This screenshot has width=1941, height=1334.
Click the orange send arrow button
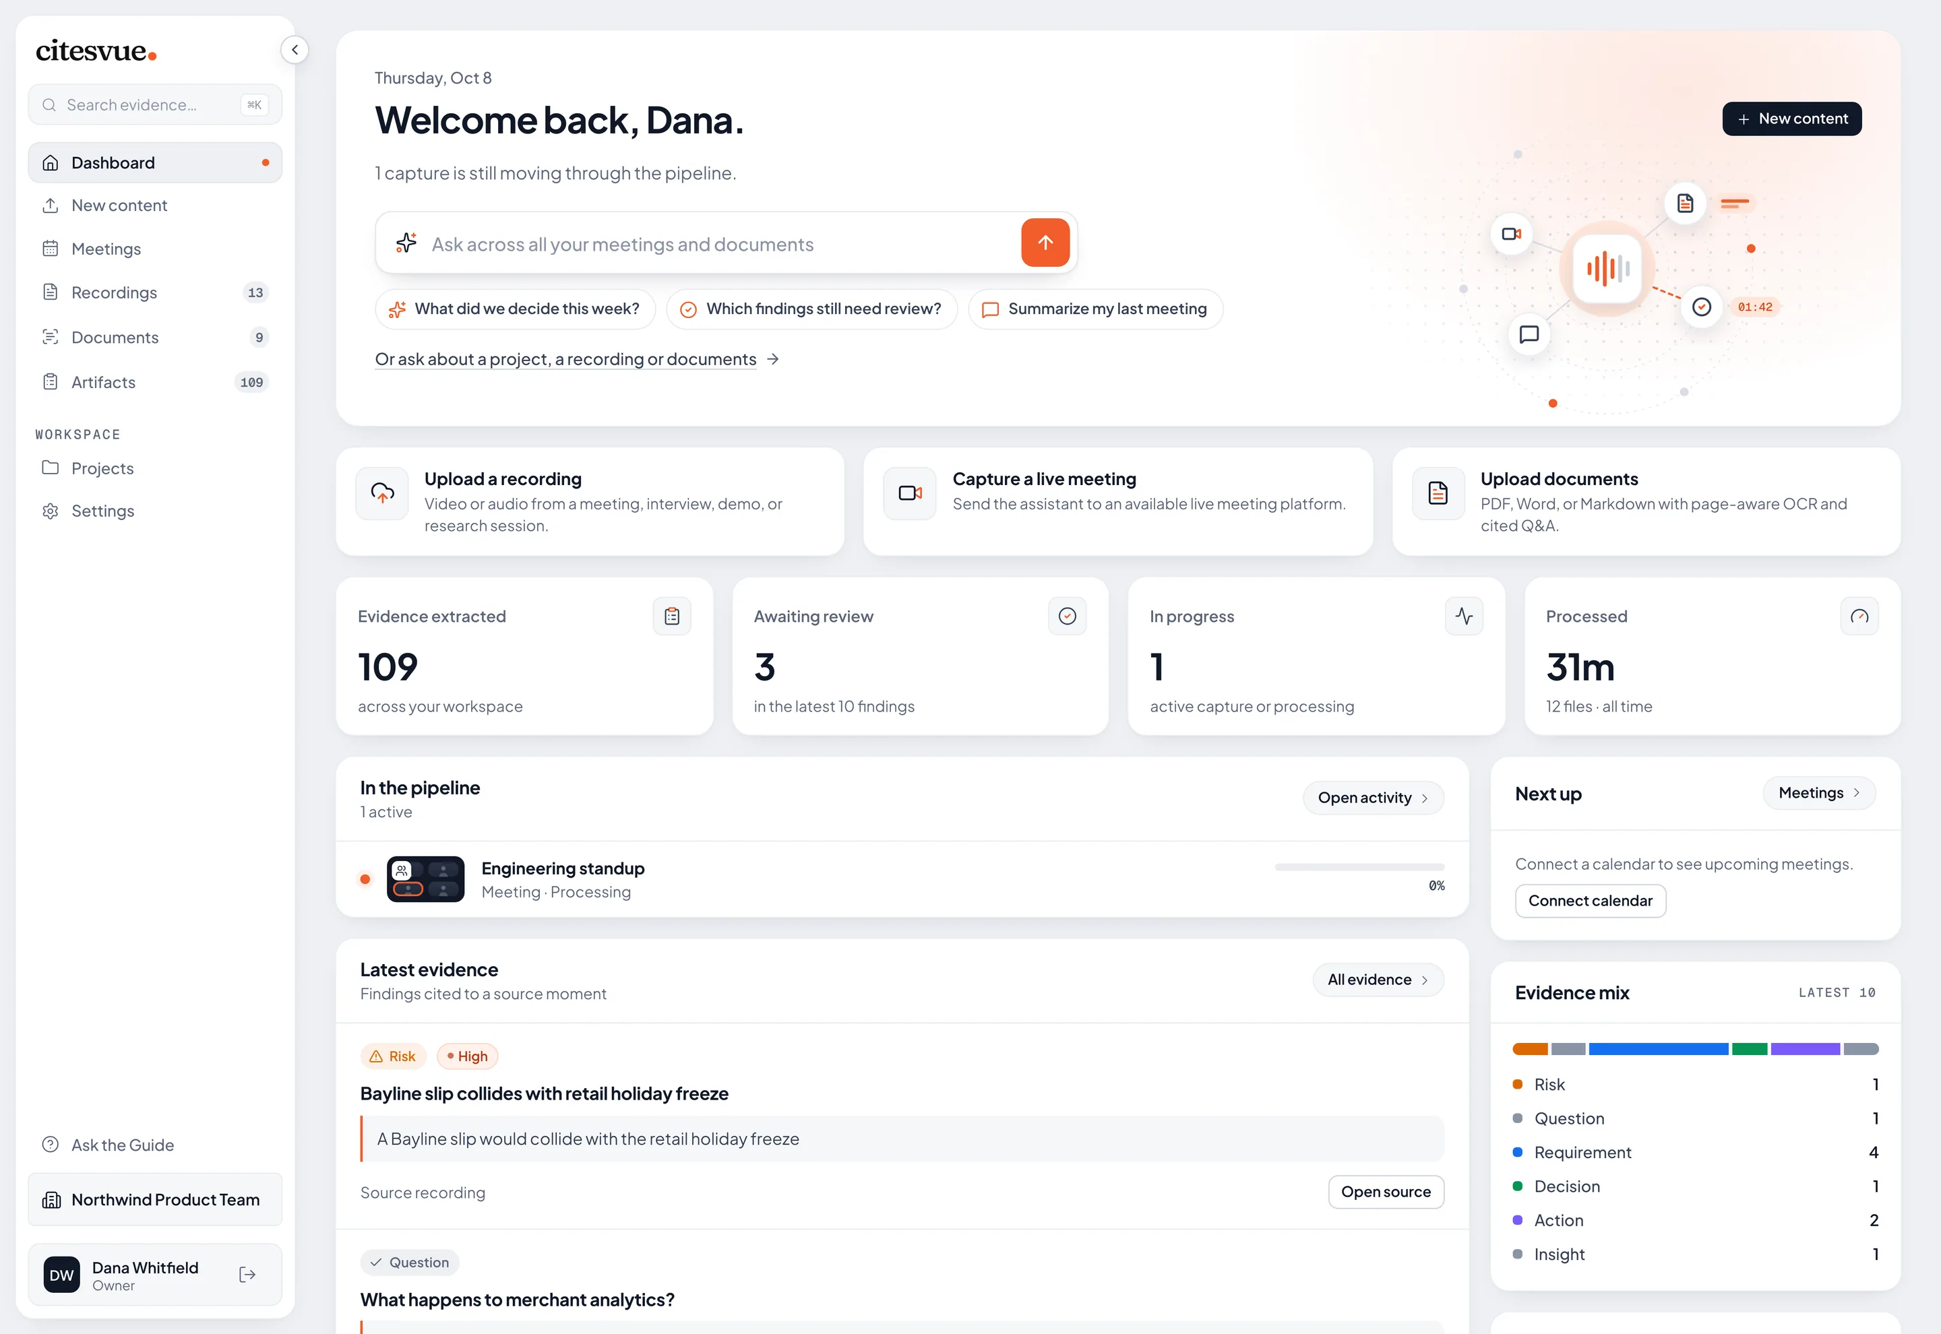(x=1045, y=243)
